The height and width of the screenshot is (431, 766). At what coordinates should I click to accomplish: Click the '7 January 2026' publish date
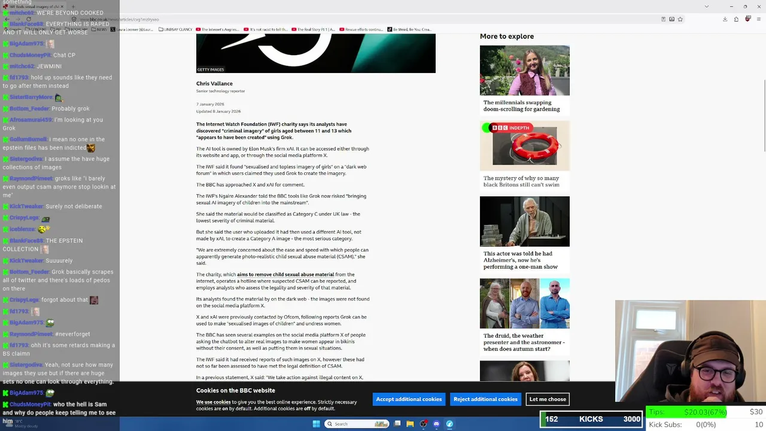coord(210,104)
